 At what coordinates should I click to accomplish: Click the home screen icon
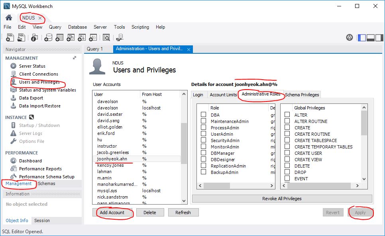[x=9, y=18]
